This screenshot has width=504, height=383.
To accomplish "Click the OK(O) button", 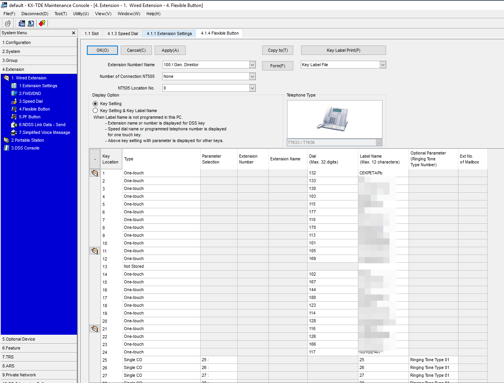I will coord(102,50).
